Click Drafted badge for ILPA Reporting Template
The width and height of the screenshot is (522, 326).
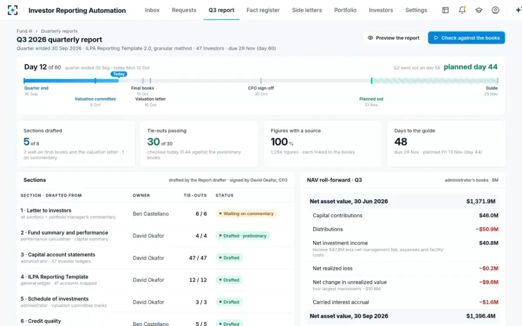229,280
